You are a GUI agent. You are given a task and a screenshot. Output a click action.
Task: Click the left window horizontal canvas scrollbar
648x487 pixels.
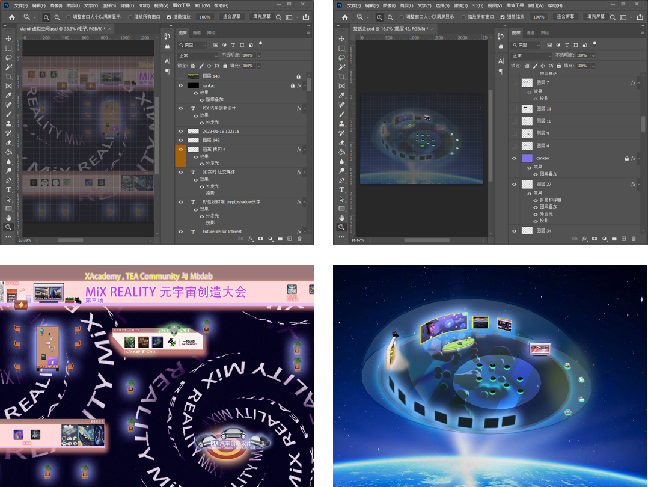click(70, 240)
